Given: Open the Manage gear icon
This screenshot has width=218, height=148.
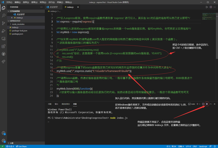Looking at the screenshot, I should (3, 141).
